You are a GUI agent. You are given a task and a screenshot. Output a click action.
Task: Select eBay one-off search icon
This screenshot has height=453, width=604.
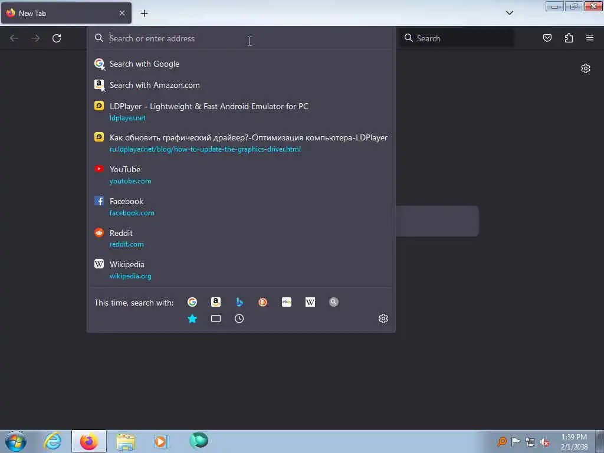click(287, 302)
